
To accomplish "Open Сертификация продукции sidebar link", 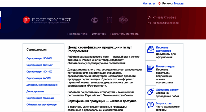I will coord(40,98).
